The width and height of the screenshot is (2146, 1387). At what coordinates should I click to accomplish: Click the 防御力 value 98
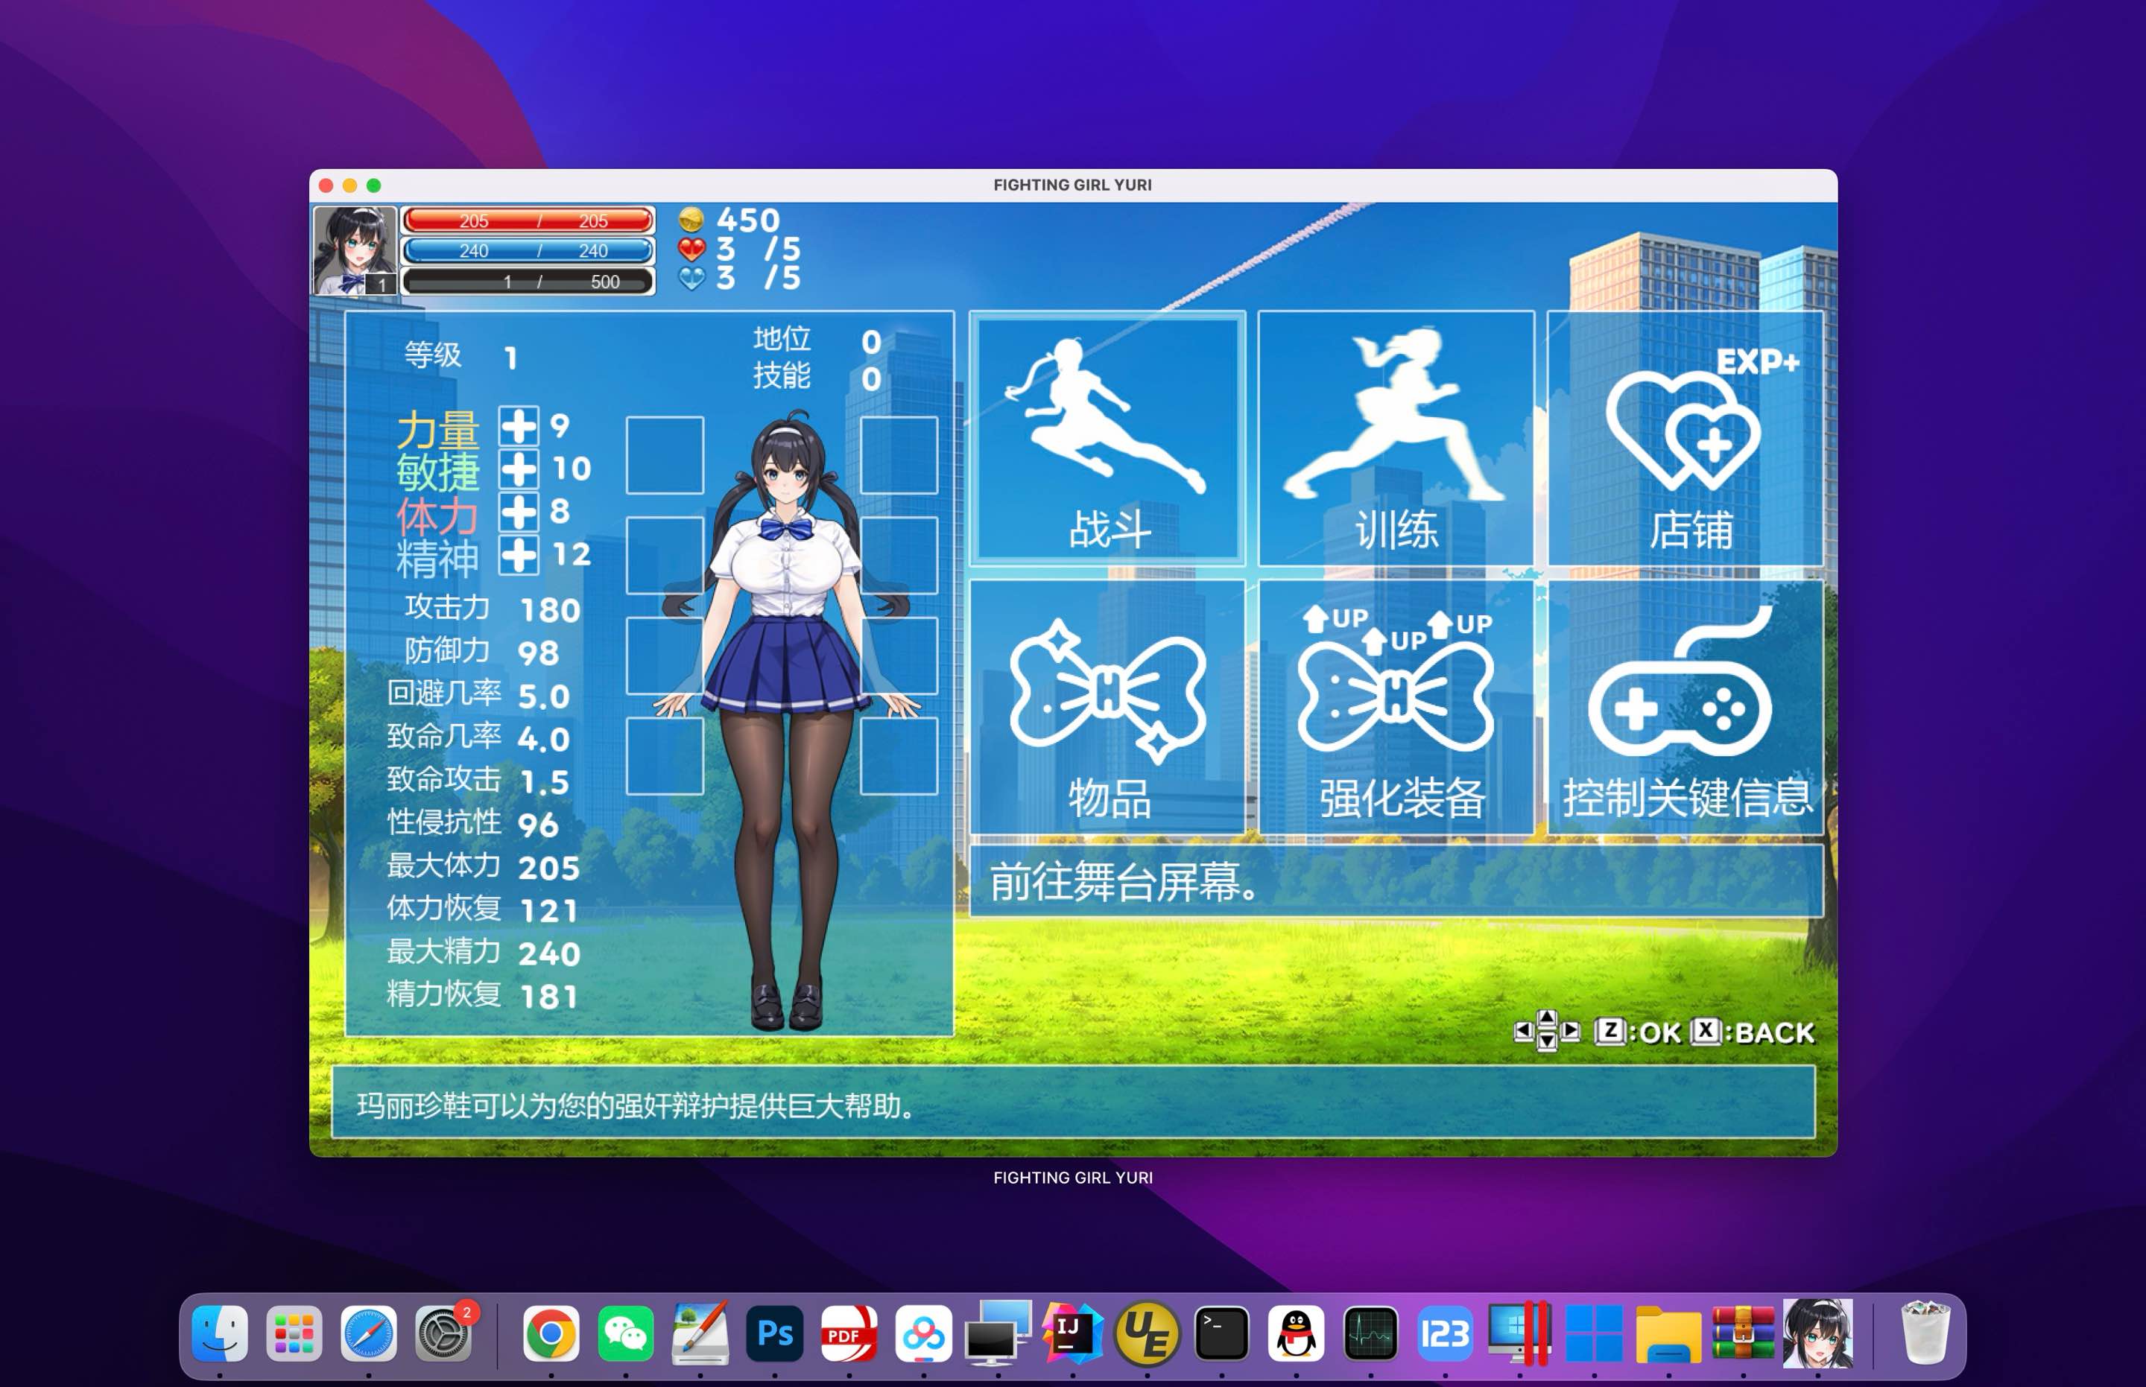point(539,653)
